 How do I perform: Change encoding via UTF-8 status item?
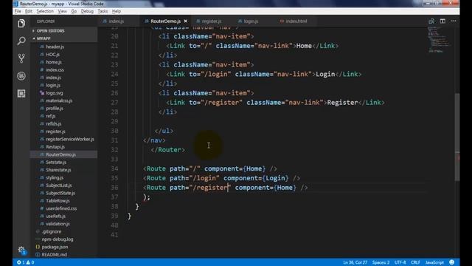pos(400,262)
